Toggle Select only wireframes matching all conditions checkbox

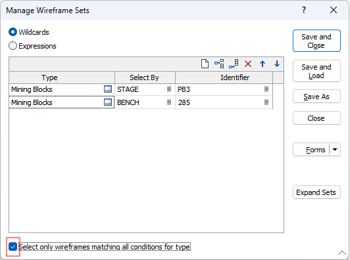point(12,247)
